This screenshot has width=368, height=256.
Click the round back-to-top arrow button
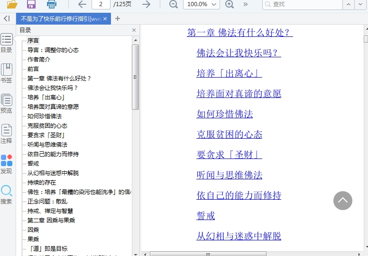(343, 201)
